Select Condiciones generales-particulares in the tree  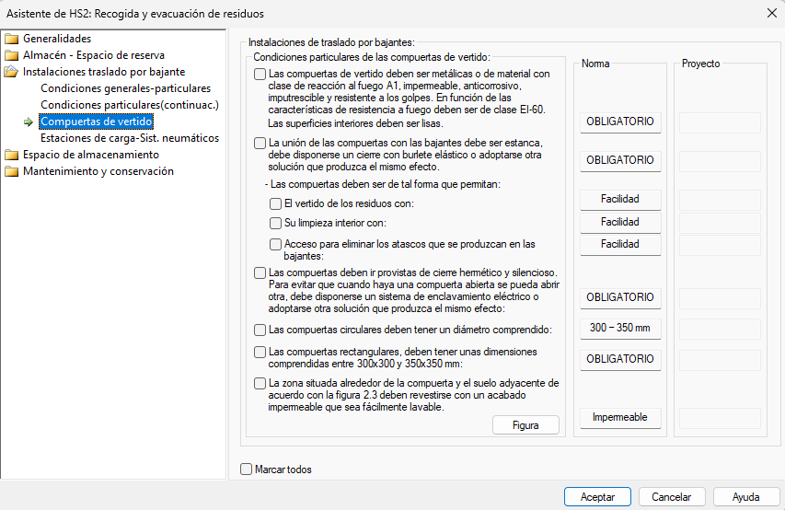pos(126,88)
